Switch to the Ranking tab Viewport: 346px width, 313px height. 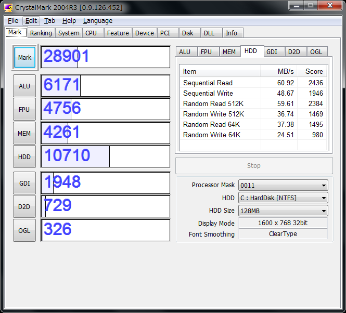coord(41,33)
